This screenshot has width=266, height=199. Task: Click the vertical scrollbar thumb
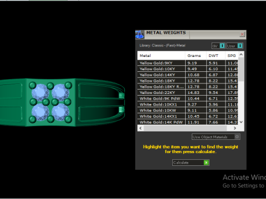pos(241,70)
